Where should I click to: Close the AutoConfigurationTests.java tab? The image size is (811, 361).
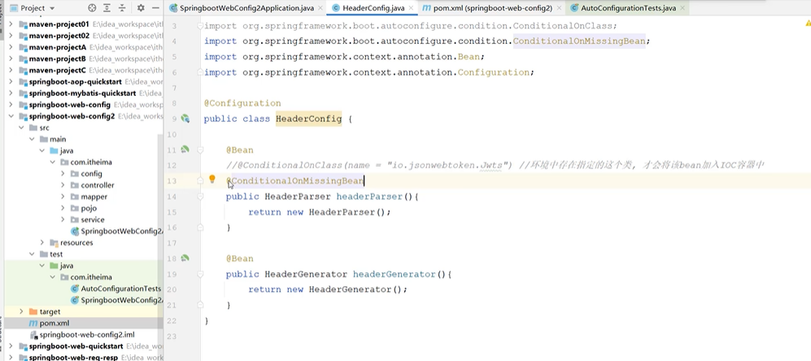tap(682, 8)
